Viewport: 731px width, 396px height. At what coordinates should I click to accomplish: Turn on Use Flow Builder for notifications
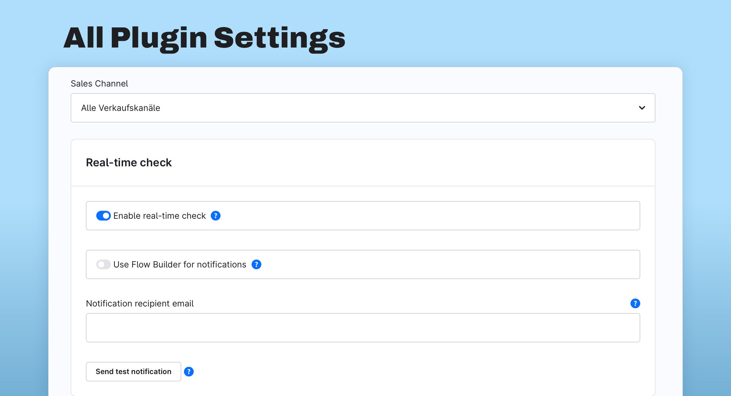104,264
